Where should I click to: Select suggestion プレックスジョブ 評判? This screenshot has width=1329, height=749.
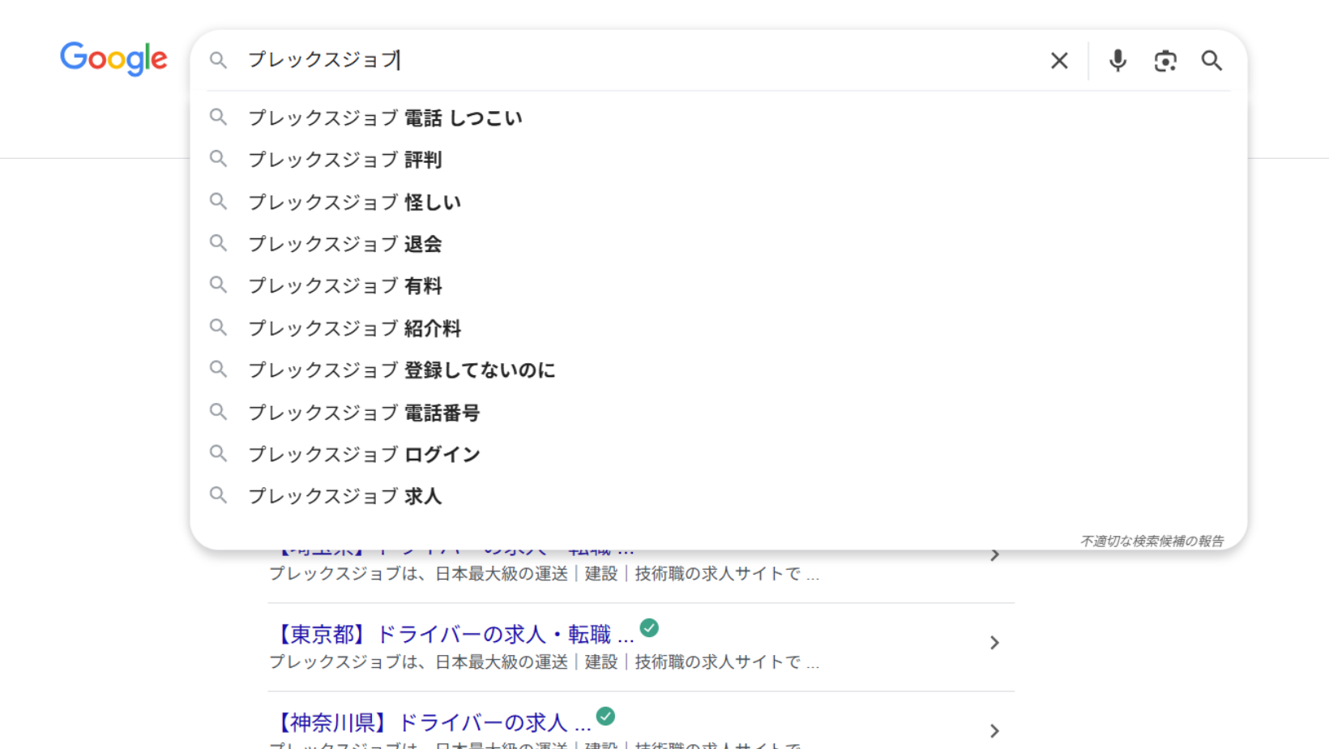point(719,160)
